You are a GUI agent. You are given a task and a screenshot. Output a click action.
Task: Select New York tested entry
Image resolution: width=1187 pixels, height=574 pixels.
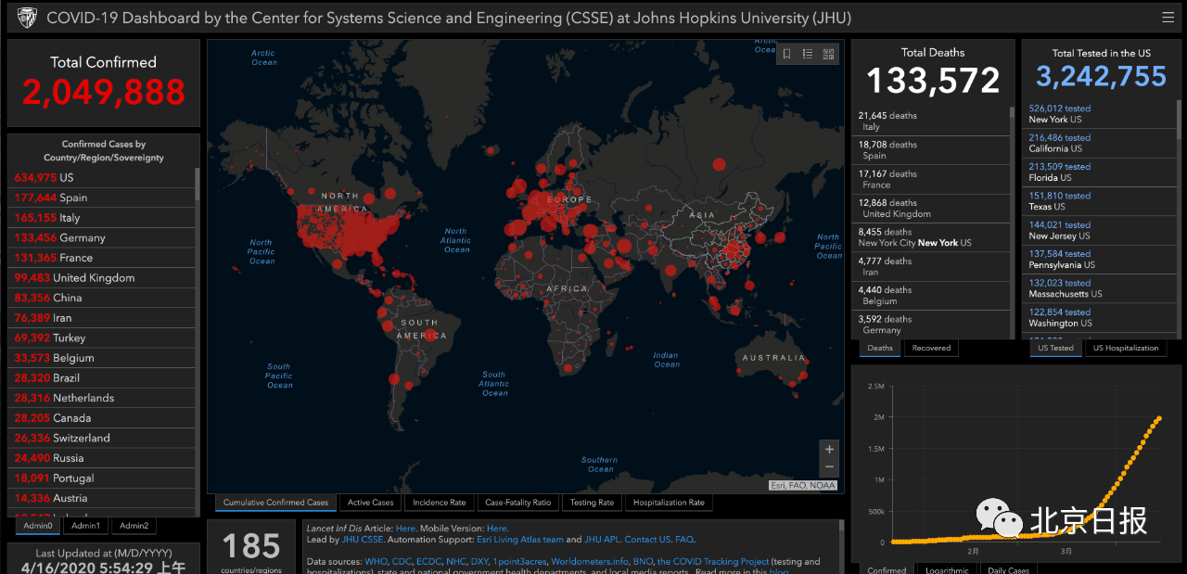pos(1059,114)
